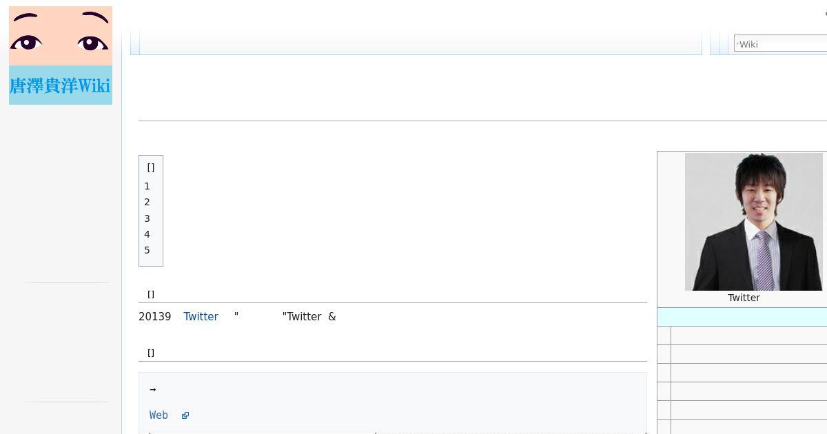
Task: Click the 唐澤貴洋Wiki logo text banner
Action: 61,85
